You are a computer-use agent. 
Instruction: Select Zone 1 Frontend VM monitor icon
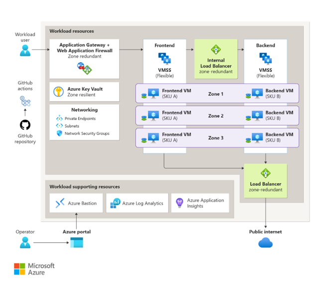click(153, 93)
